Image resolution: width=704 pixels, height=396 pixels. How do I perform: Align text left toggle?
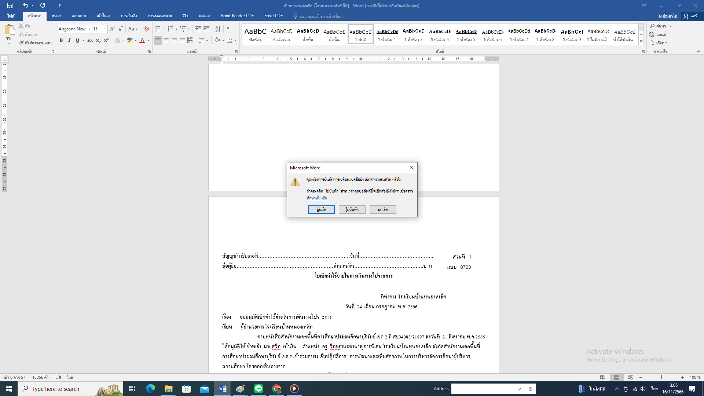click(158, 40)
